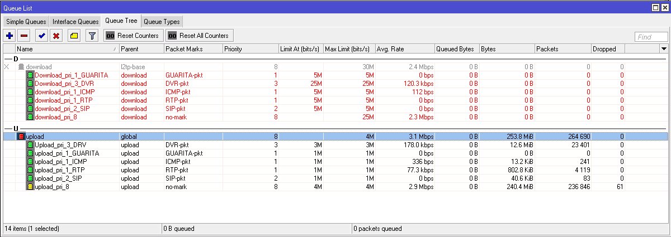
Task: Click the 2.9 Mbps average rate cell
Action: pos(421,187)
